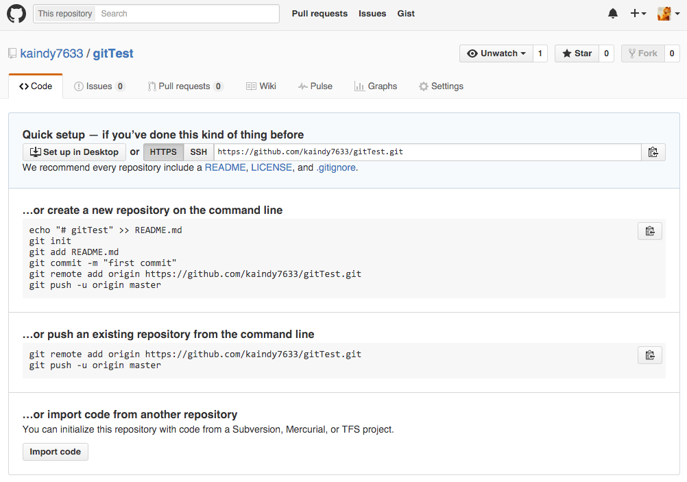The height and width of the screenshot is (482, 687).
Task: Copy the push existing repository commands
Action: pyautogui.click(x=649, y=355)
